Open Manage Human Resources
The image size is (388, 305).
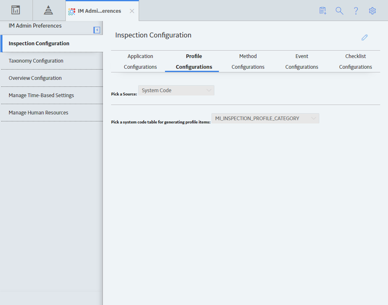pos(52,113)
